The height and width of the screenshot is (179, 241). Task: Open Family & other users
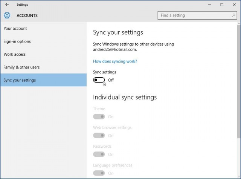(21, 67)
